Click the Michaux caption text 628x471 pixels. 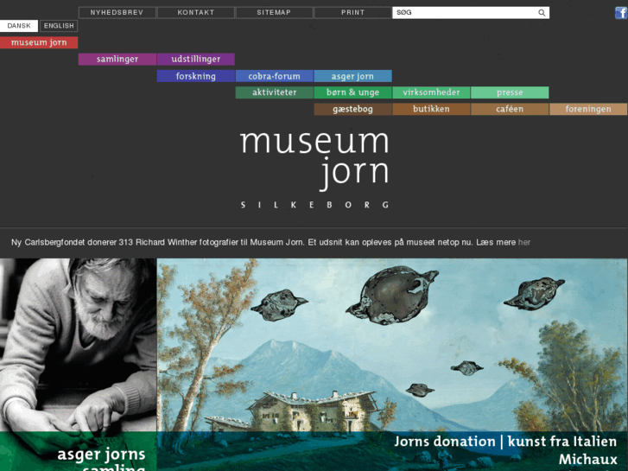(588, 460)
